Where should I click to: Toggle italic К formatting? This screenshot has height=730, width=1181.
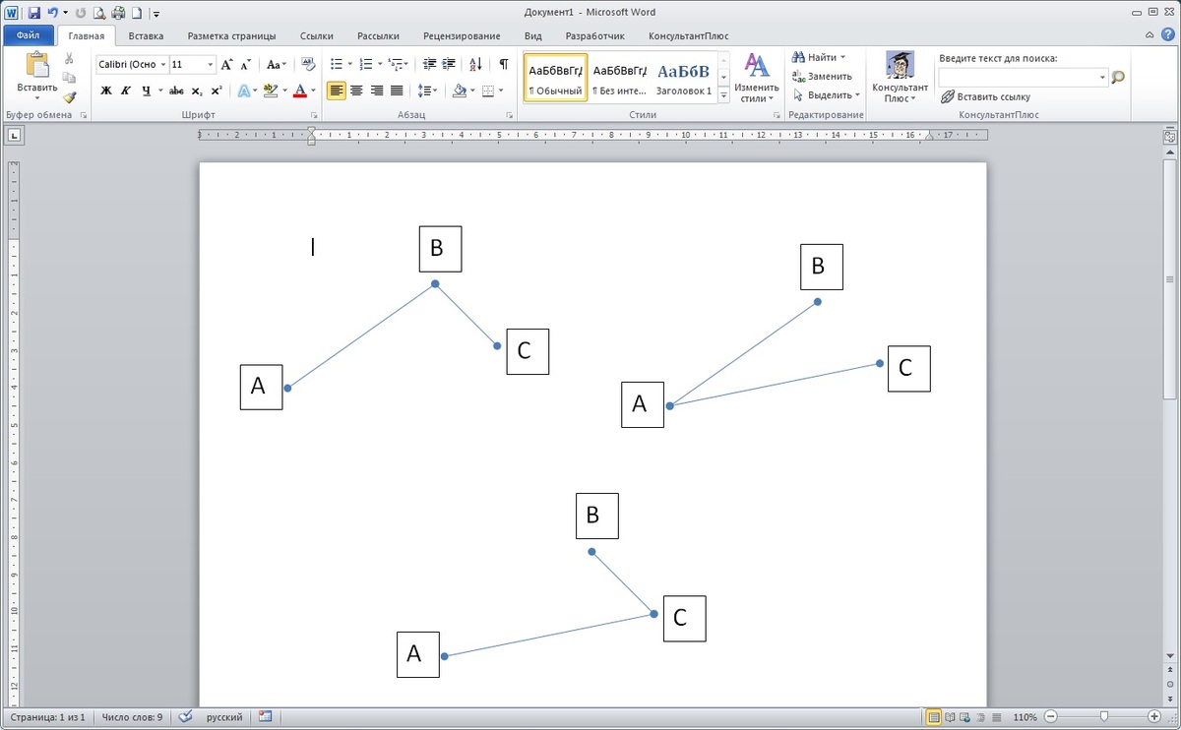[x=126, y=91]
